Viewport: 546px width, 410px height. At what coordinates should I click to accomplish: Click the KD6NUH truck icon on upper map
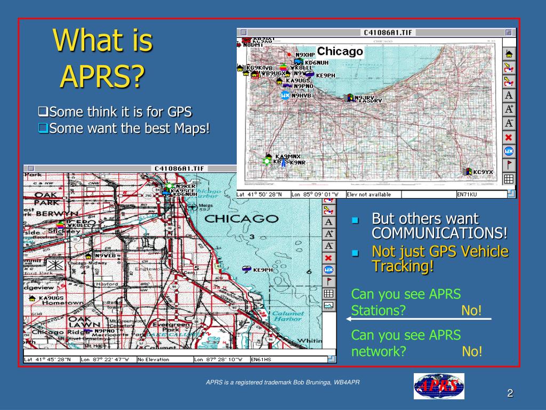point(299,62)
